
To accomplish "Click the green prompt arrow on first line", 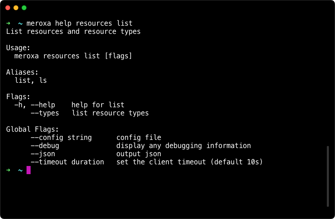I will 8,23.
